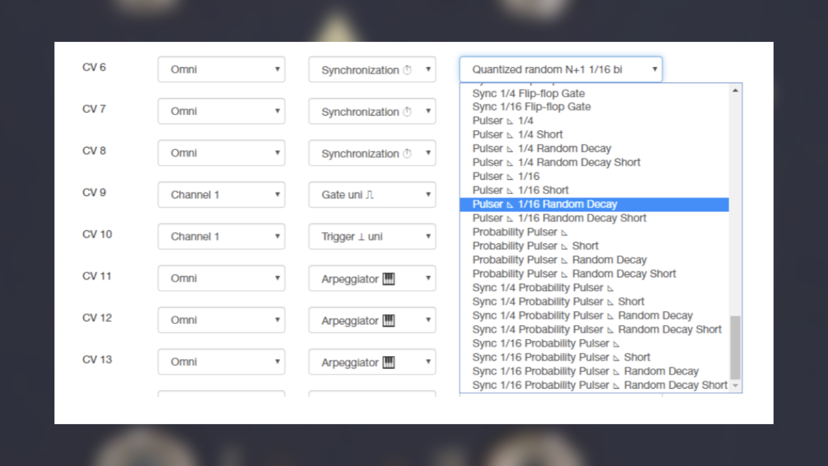Click the dropdown list scrollbar thumb

[735, 347]
